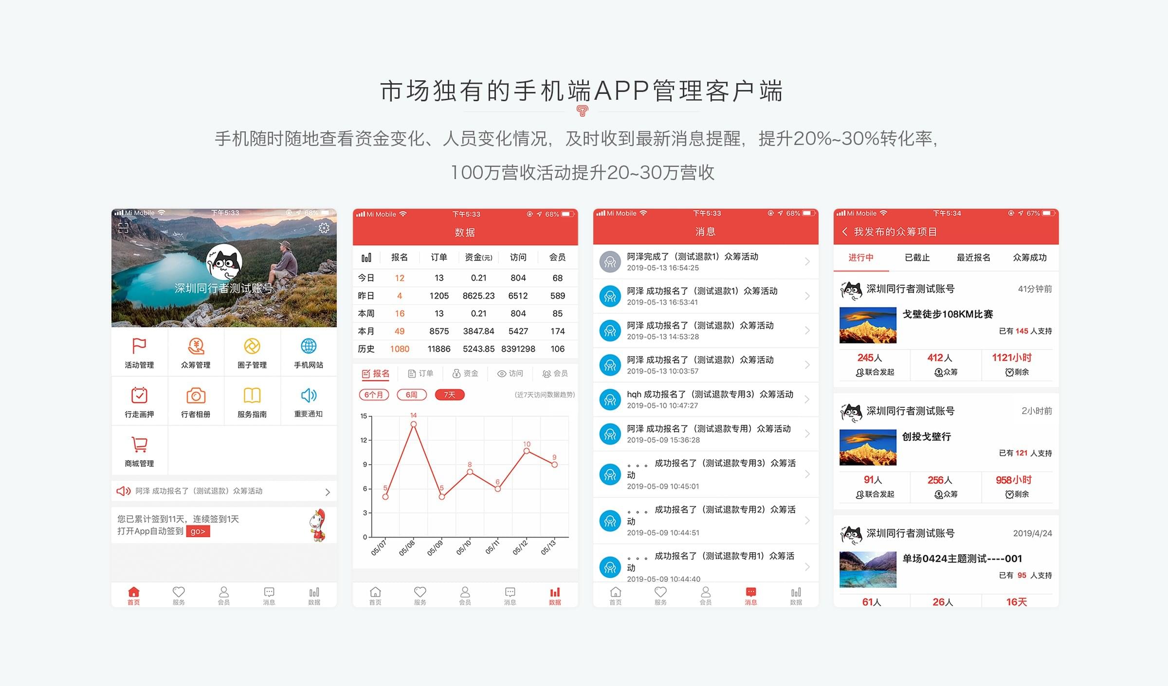The height and width of the screenshot is (686, 1168).
Task: Tap 历史 报名 value 1080
Action: [x=400, y=349]
